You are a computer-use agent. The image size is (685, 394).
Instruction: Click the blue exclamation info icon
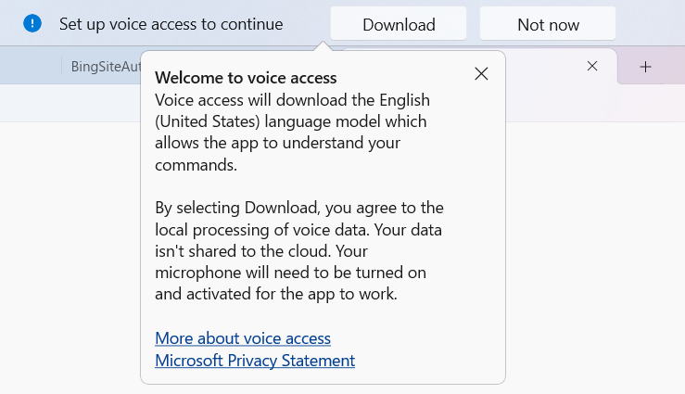(32, 23)
